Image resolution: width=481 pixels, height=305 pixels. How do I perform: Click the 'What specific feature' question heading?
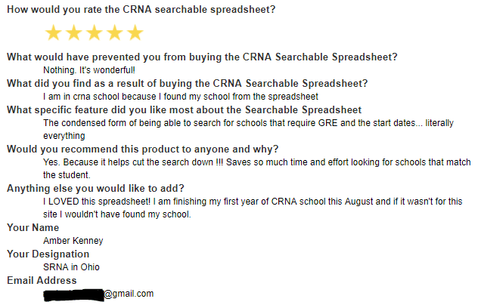click(x=184, y=110)
